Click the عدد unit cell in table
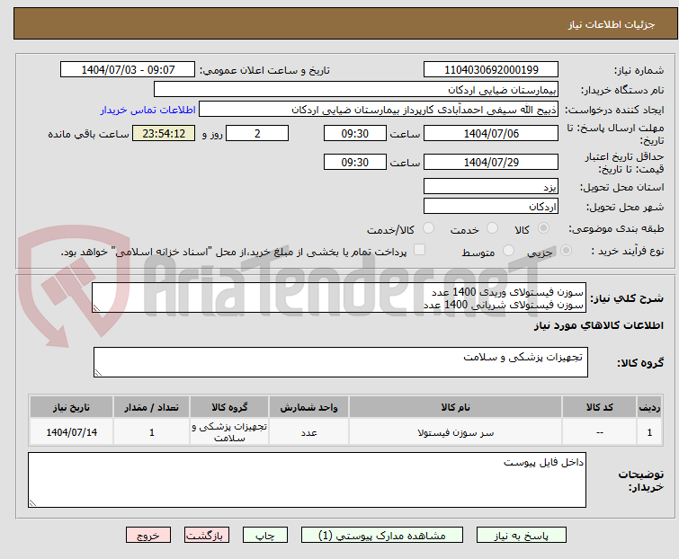Viewport: 679px width, 559px height. click(308, 432)
